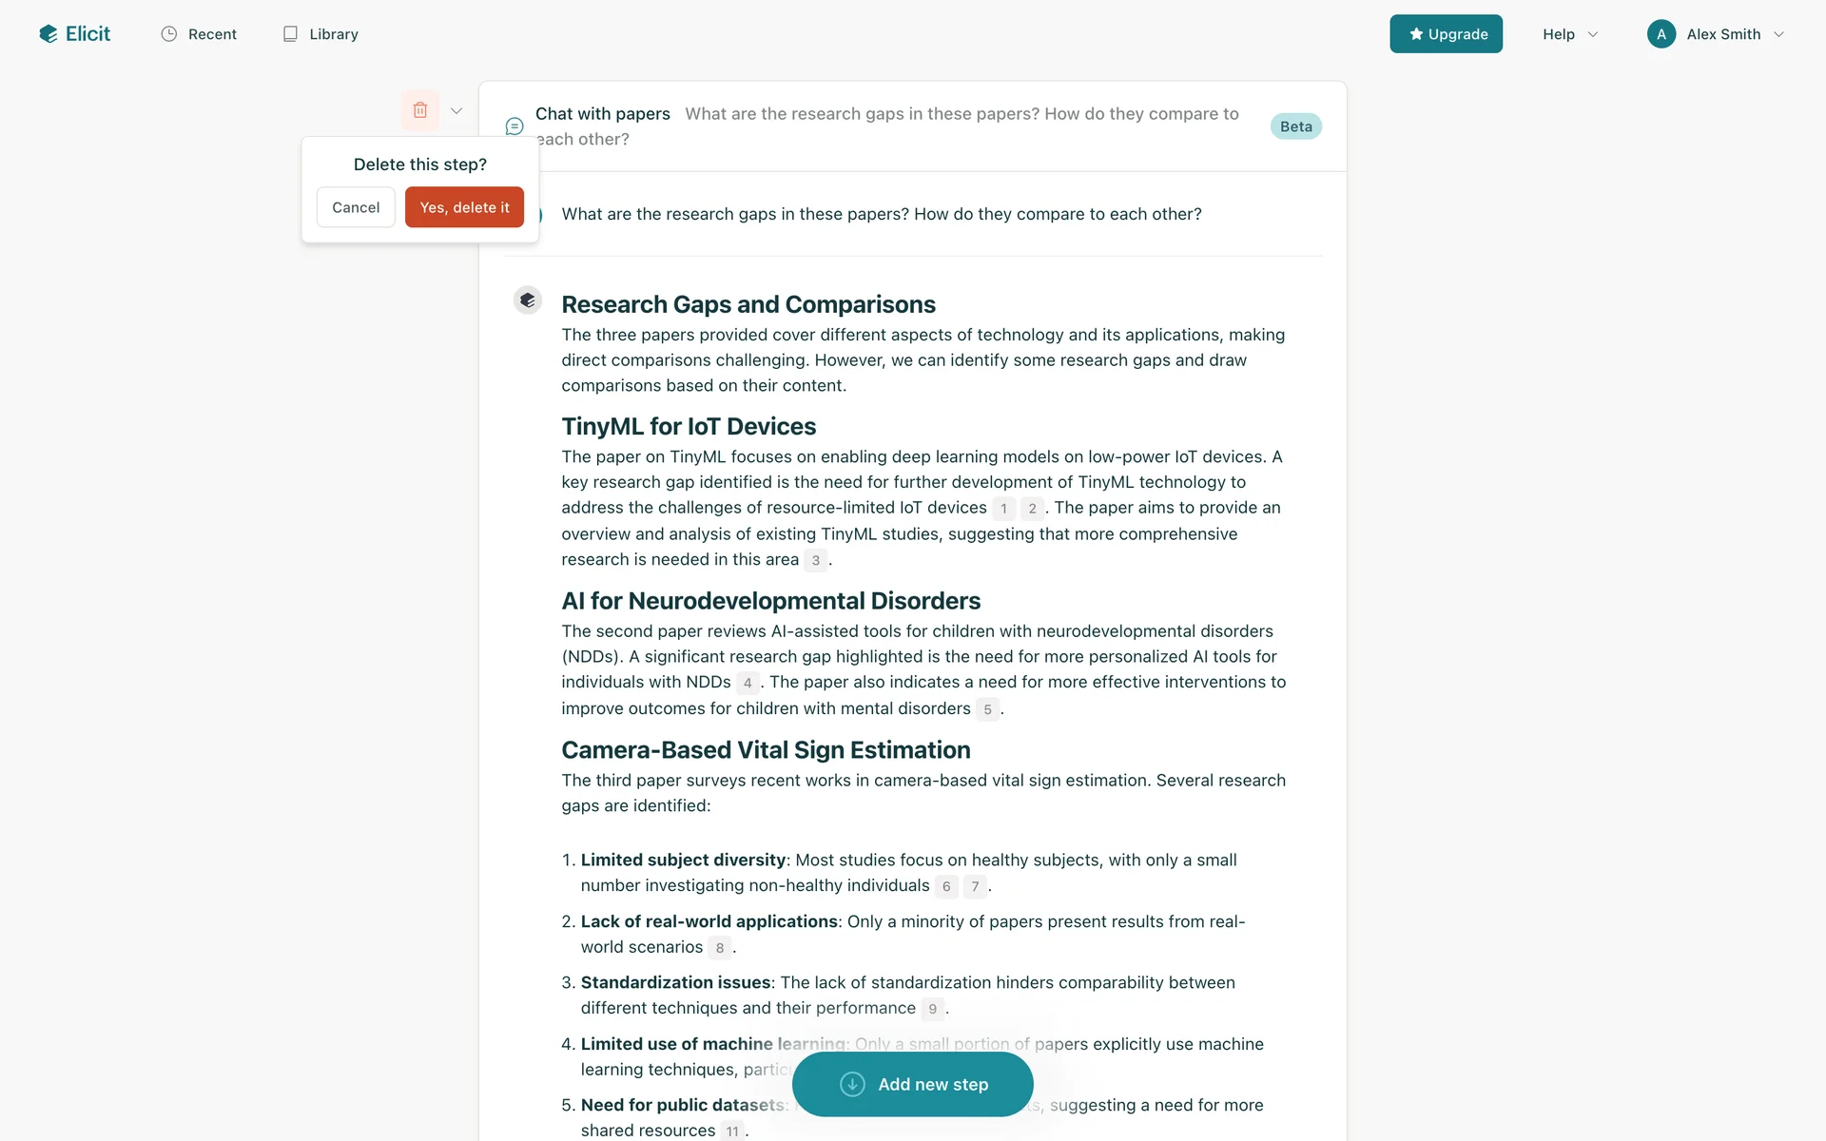The height and width of the screenshot is (1141, 1826).
Task: Click the red trash delete icon
Action: pos(420,110)
